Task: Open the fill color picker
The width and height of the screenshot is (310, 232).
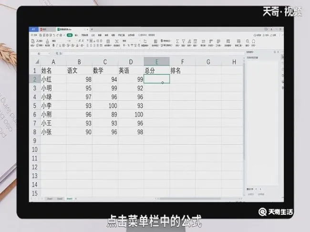Action: (x=73, y=46)
